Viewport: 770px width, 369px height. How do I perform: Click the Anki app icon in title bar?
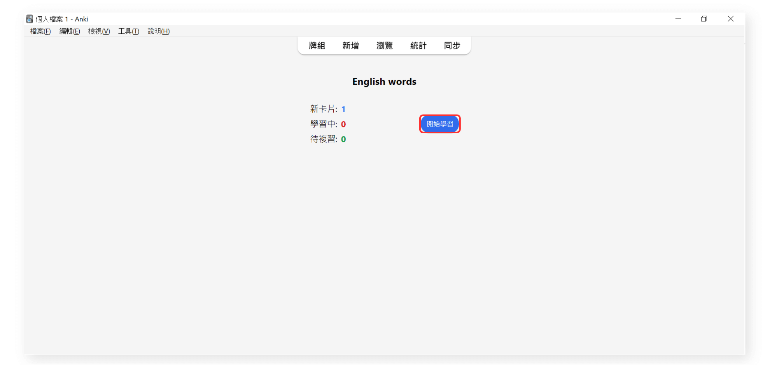[30, 19]
